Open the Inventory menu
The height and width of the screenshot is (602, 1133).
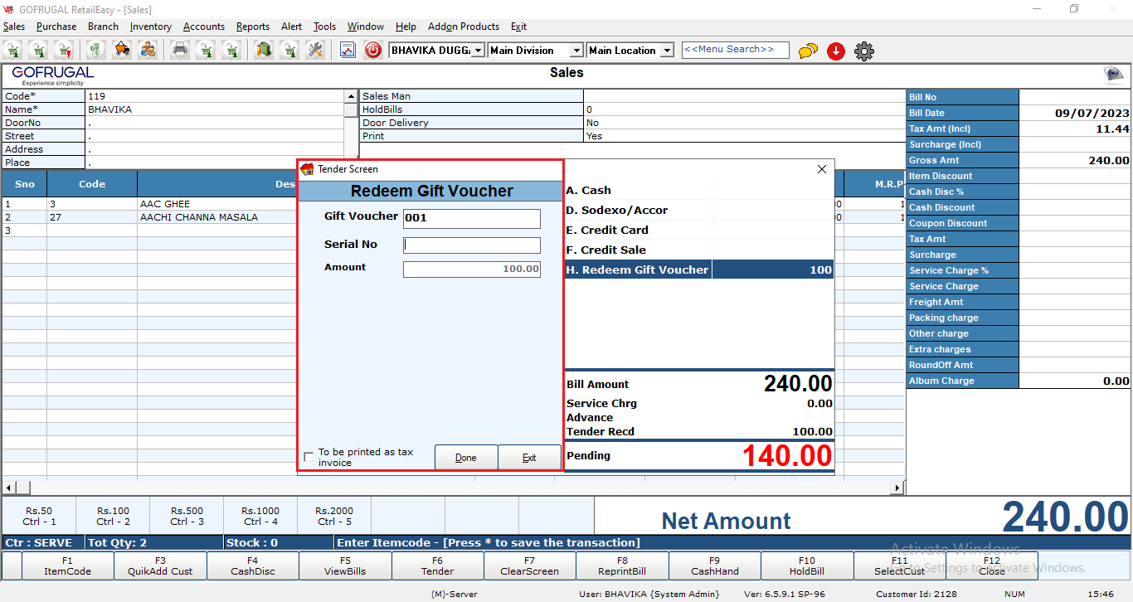click(x=150, y=27)
